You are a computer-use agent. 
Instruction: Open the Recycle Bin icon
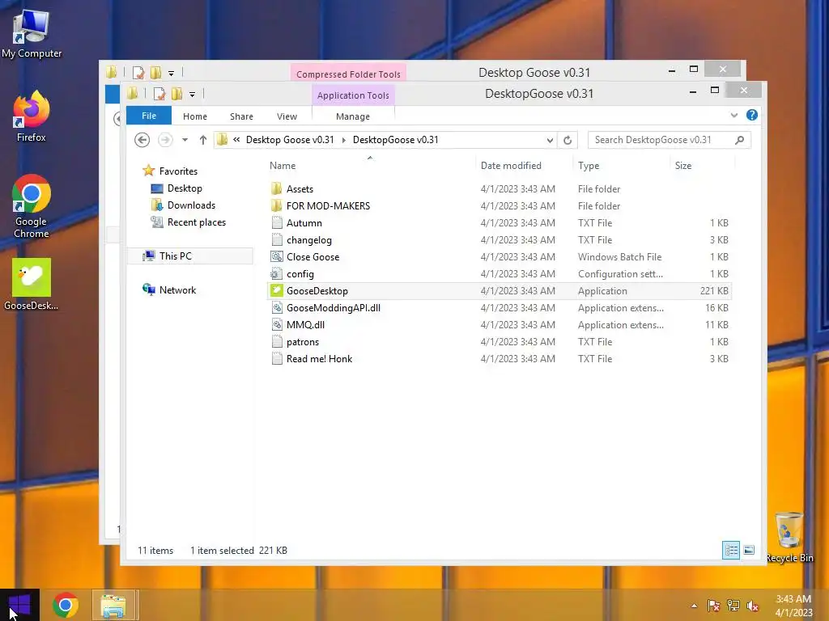click(789, 537)
